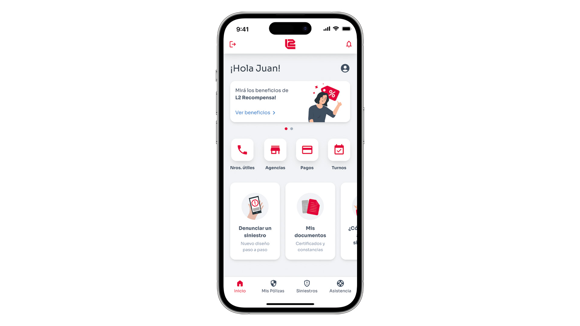This screenshot has height=326, width=580.
Task: Tap the user profile avatar icon
Action: 345,68
